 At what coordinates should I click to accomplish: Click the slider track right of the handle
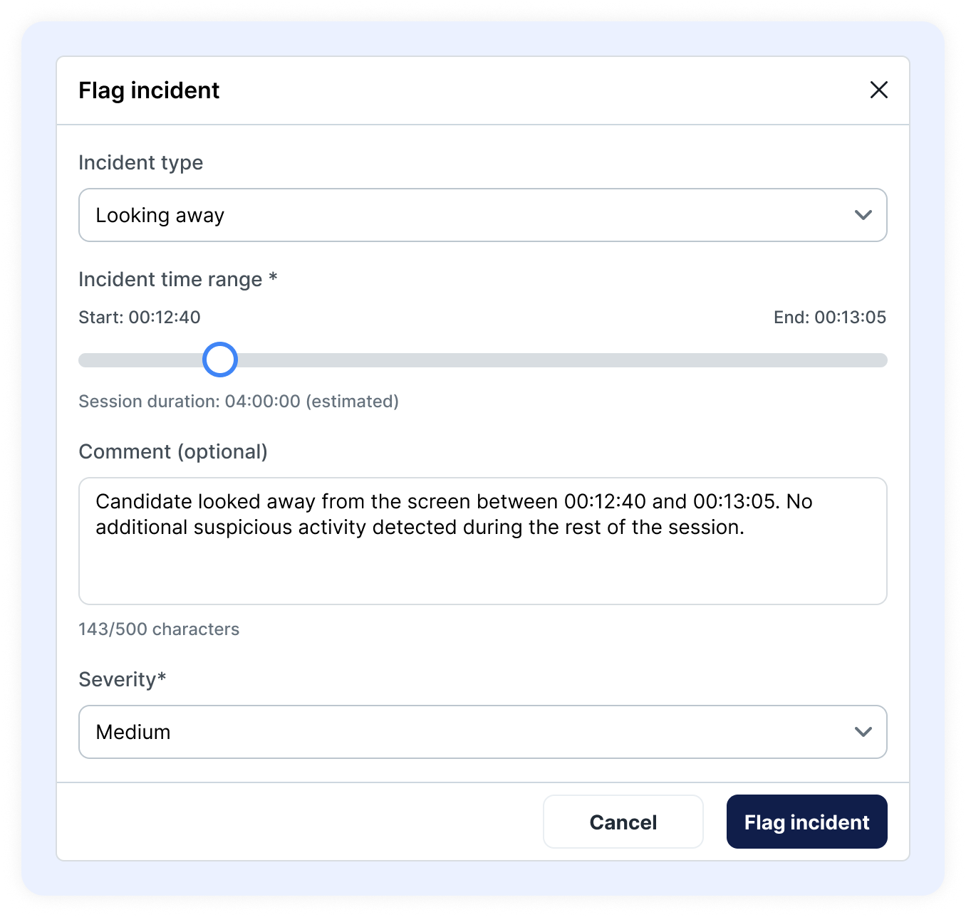pyautogui.click(x=556, y=360)
